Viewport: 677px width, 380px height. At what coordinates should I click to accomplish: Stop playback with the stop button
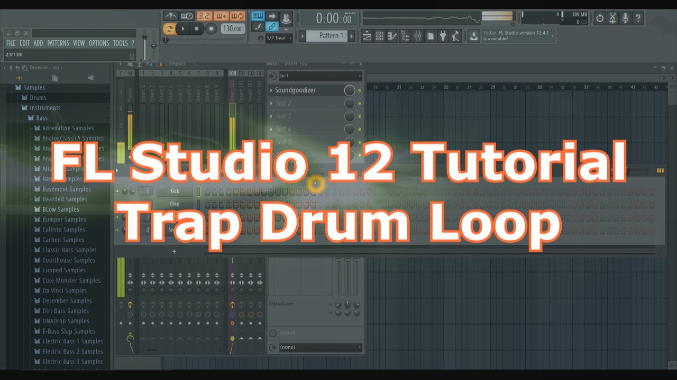[x=197, y=28]
